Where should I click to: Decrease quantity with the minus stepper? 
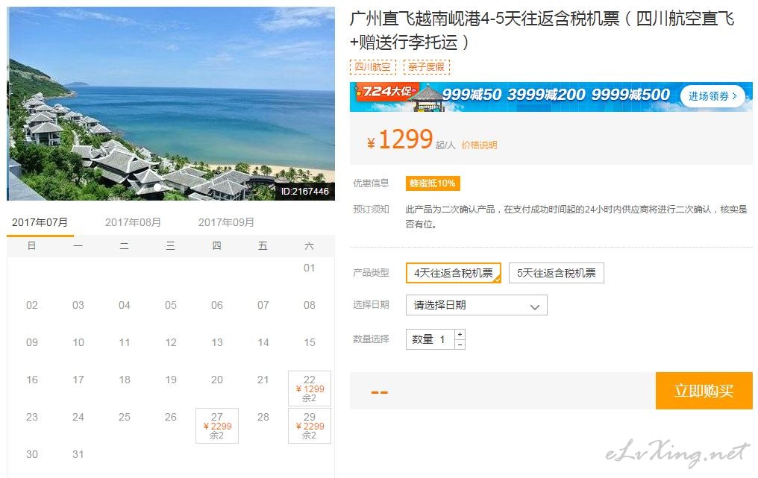(460, 345)
